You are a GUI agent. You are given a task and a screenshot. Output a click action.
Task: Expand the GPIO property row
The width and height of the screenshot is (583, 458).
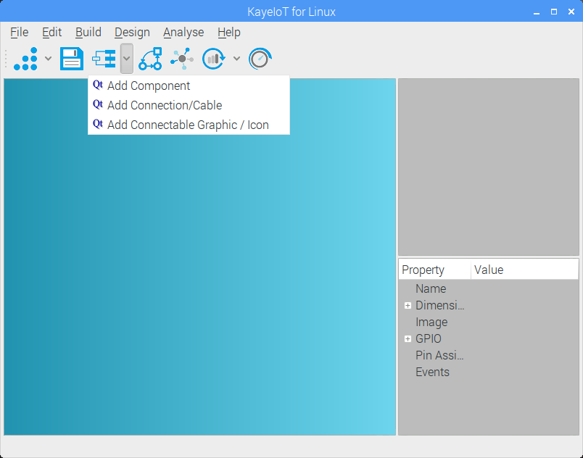pyautogui.click(x=408, y=338)
